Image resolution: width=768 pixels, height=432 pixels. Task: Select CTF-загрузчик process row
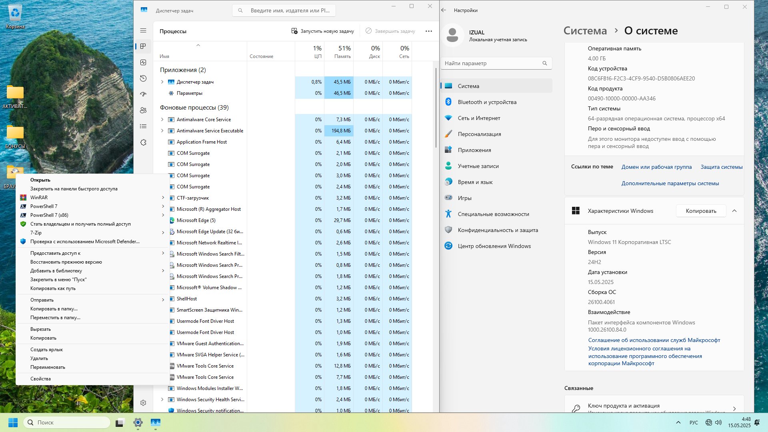(283, 198)
